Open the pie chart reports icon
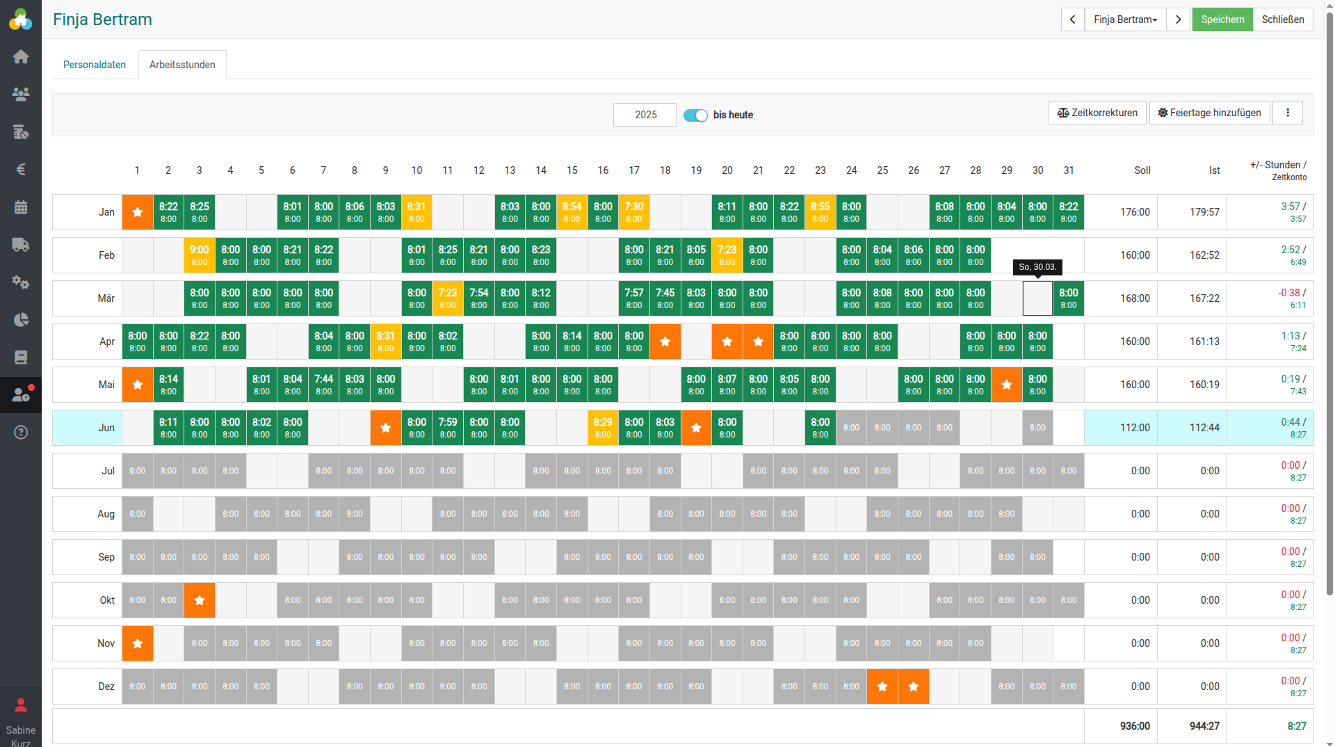Image resolution: width=1335 pixels, height=747 pixels. tap(21, 319)
